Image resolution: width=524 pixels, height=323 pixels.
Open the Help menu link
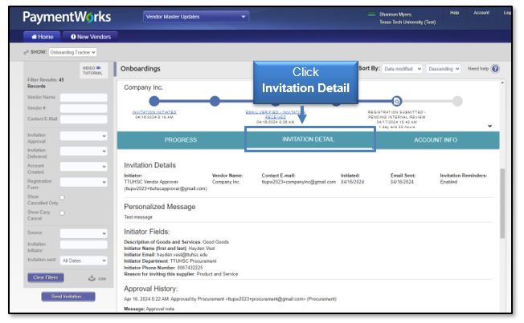pos(455,13)
